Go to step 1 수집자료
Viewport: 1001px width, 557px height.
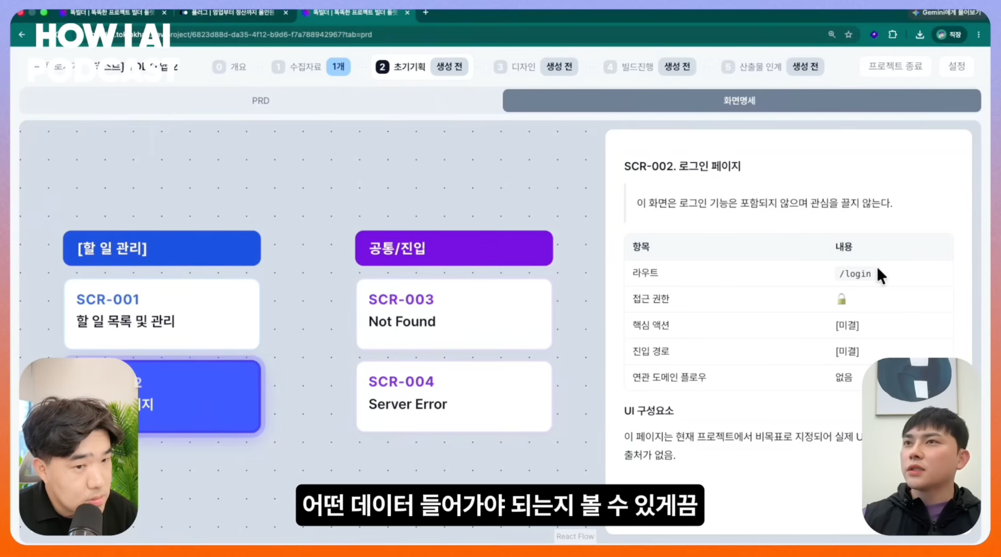(297, 67)
